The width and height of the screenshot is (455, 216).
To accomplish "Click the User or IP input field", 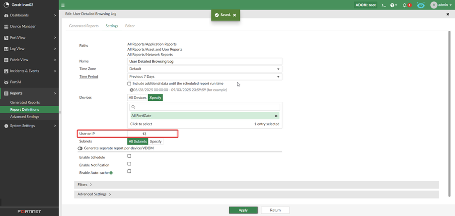I will [x=152, y=134].
